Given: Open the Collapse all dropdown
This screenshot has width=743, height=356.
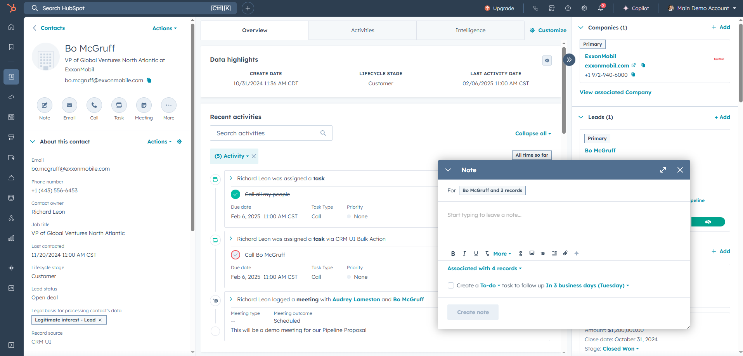Looking at the screenshot, I should tap(533, 133).
